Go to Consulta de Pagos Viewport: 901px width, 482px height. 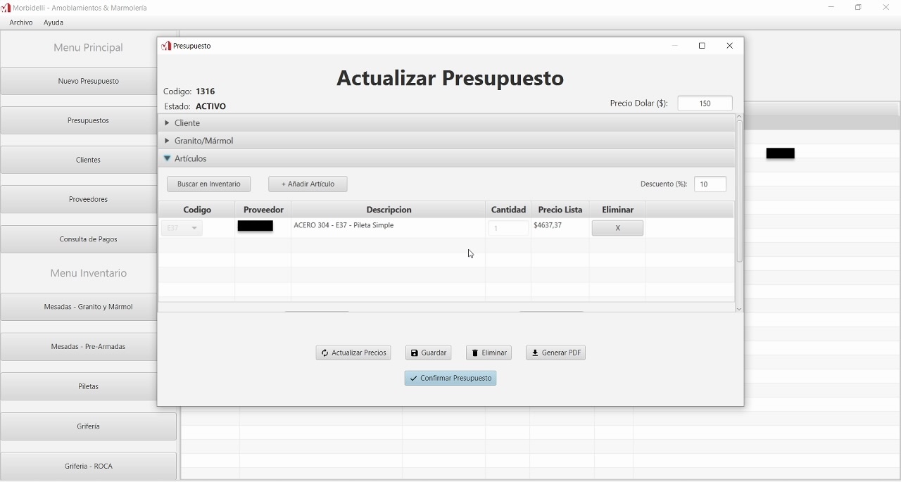click(x=89, y=240)
